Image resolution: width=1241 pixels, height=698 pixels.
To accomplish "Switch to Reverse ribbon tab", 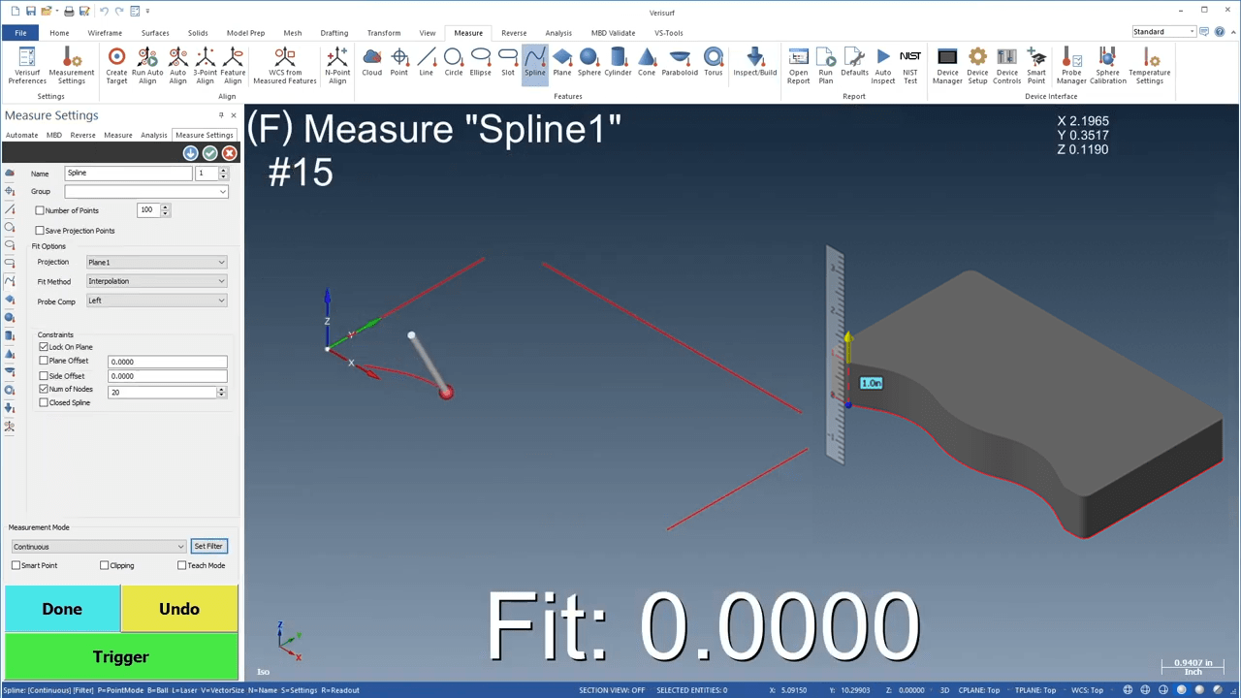I will click(514, 33).
